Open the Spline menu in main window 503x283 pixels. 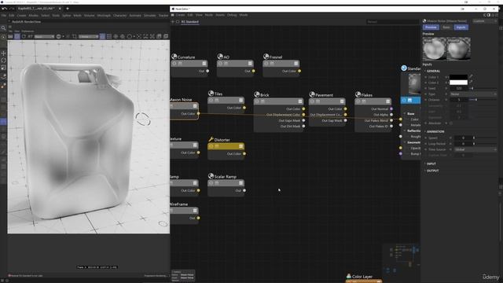[x=66, y=16]
